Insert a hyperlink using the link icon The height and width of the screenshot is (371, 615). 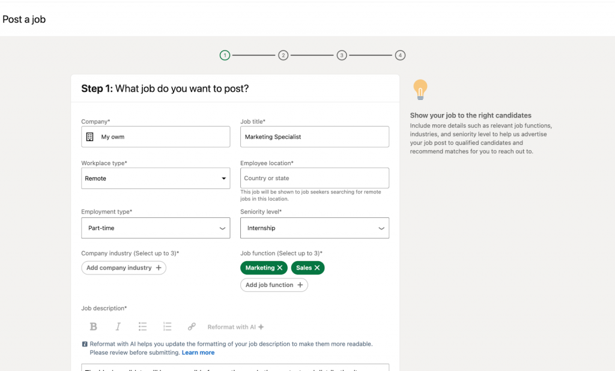[x=192, y=327]
